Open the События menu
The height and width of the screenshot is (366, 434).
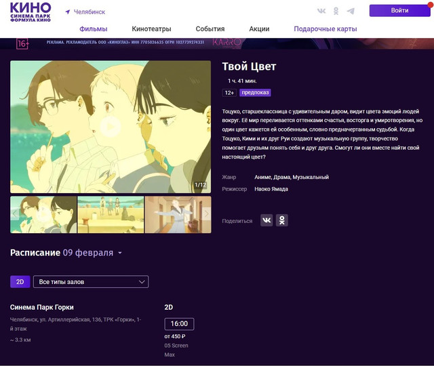pyautogui.click(x=210, y=28)
